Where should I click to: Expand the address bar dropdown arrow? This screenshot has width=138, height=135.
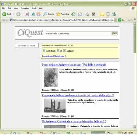point(115,20)
